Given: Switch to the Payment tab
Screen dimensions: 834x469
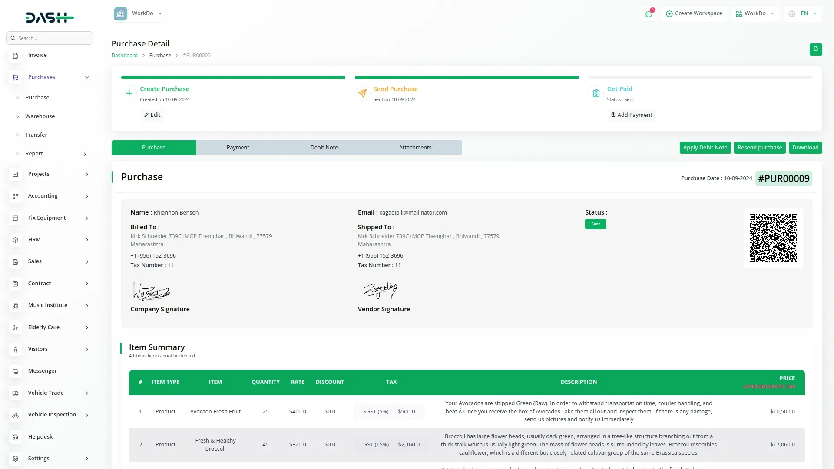Looking at the screenshot, I should 238,148.
